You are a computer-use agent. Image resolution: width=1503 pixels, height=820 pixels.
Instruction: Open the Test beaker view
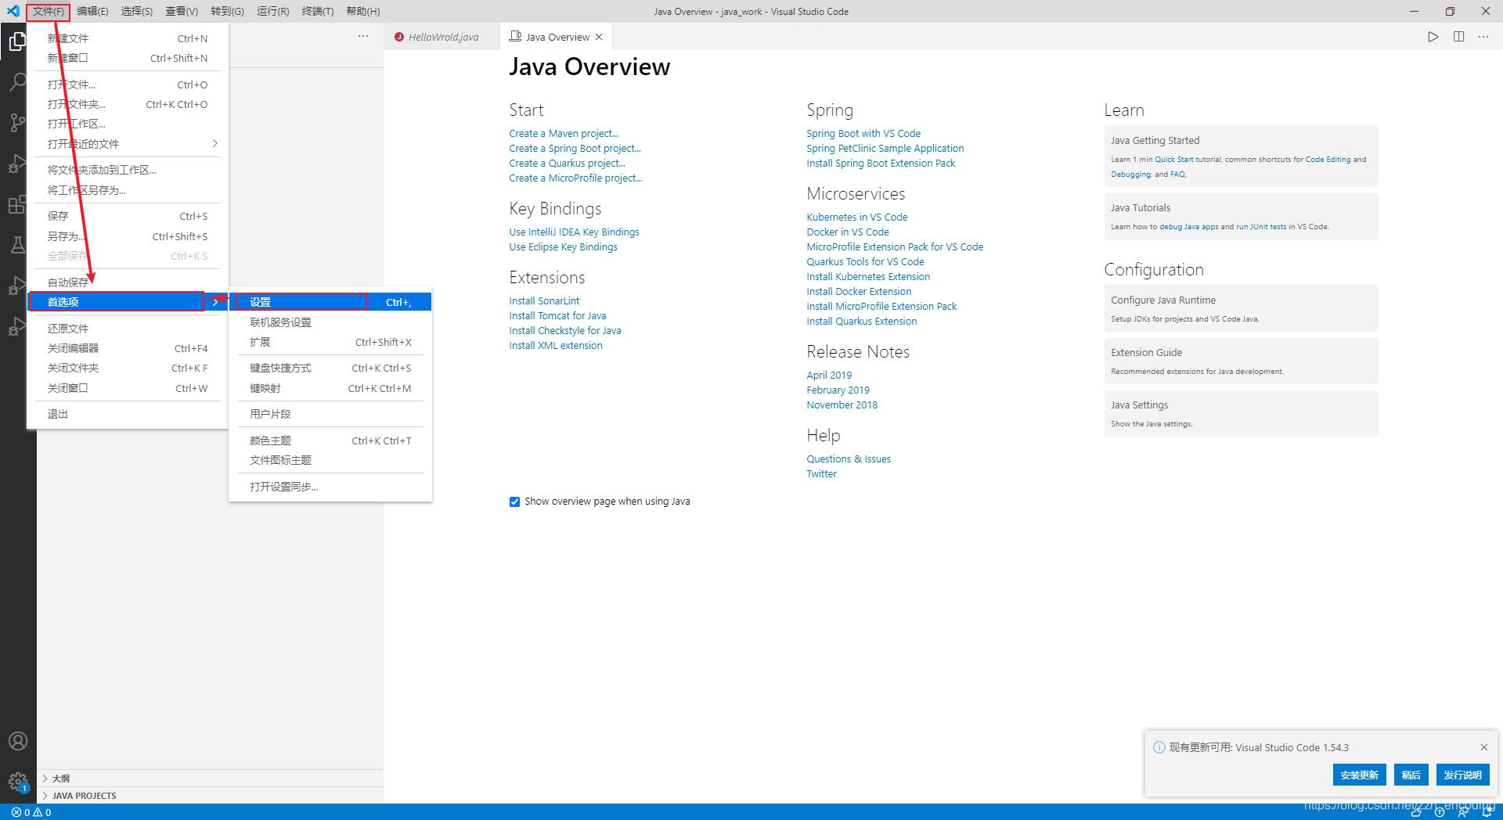click(17, 245)
